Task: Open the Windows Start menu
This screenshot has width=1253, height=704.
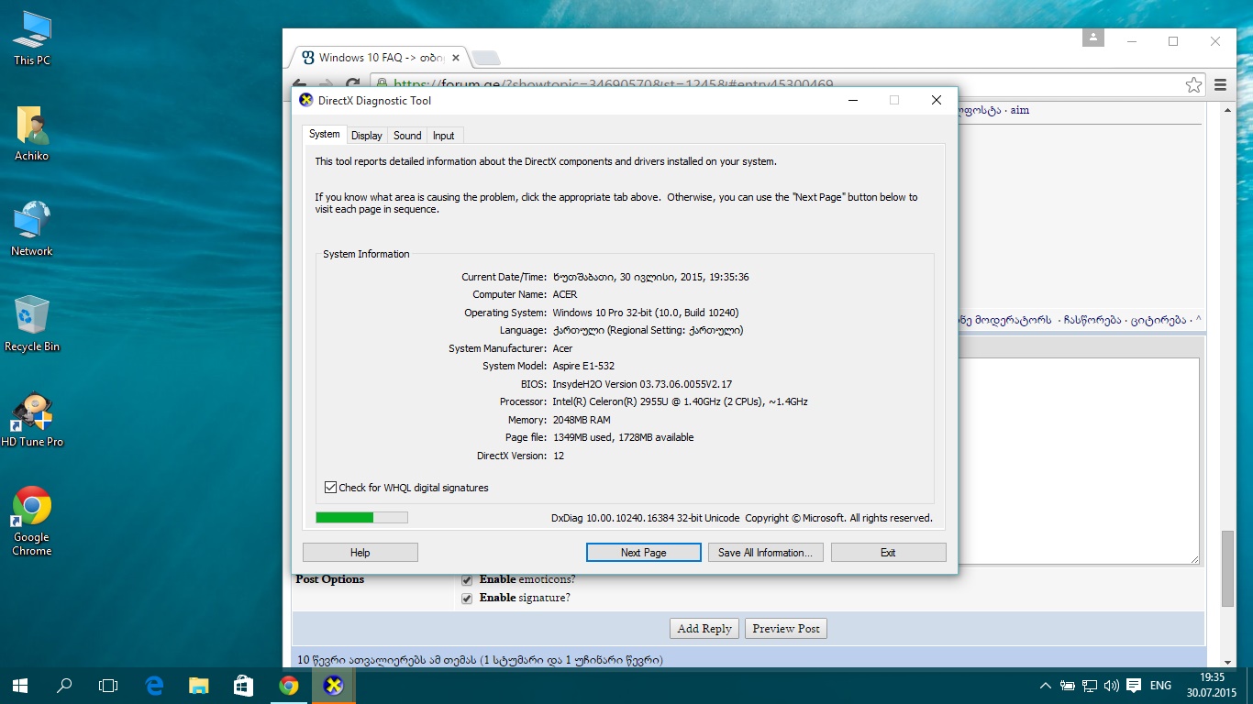Action: pyautogui.click(x=20, y=685)
